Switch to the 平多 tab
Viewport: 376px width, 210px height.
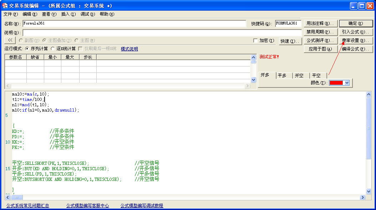click(x=282, y=75)
